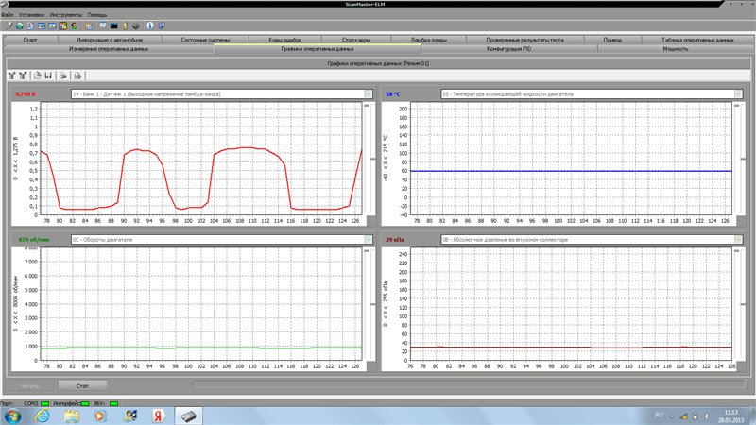Screen dimensions: 756x425
Task: Open the lambda sensor voltage PID dropdown
Action: [x=364, y=93]
